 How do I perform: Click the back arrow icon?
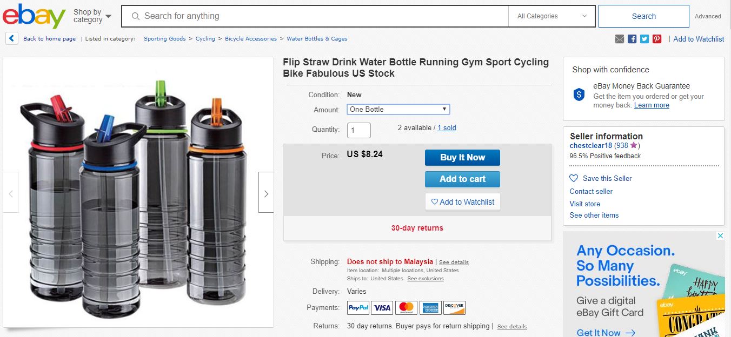(12, 38)
